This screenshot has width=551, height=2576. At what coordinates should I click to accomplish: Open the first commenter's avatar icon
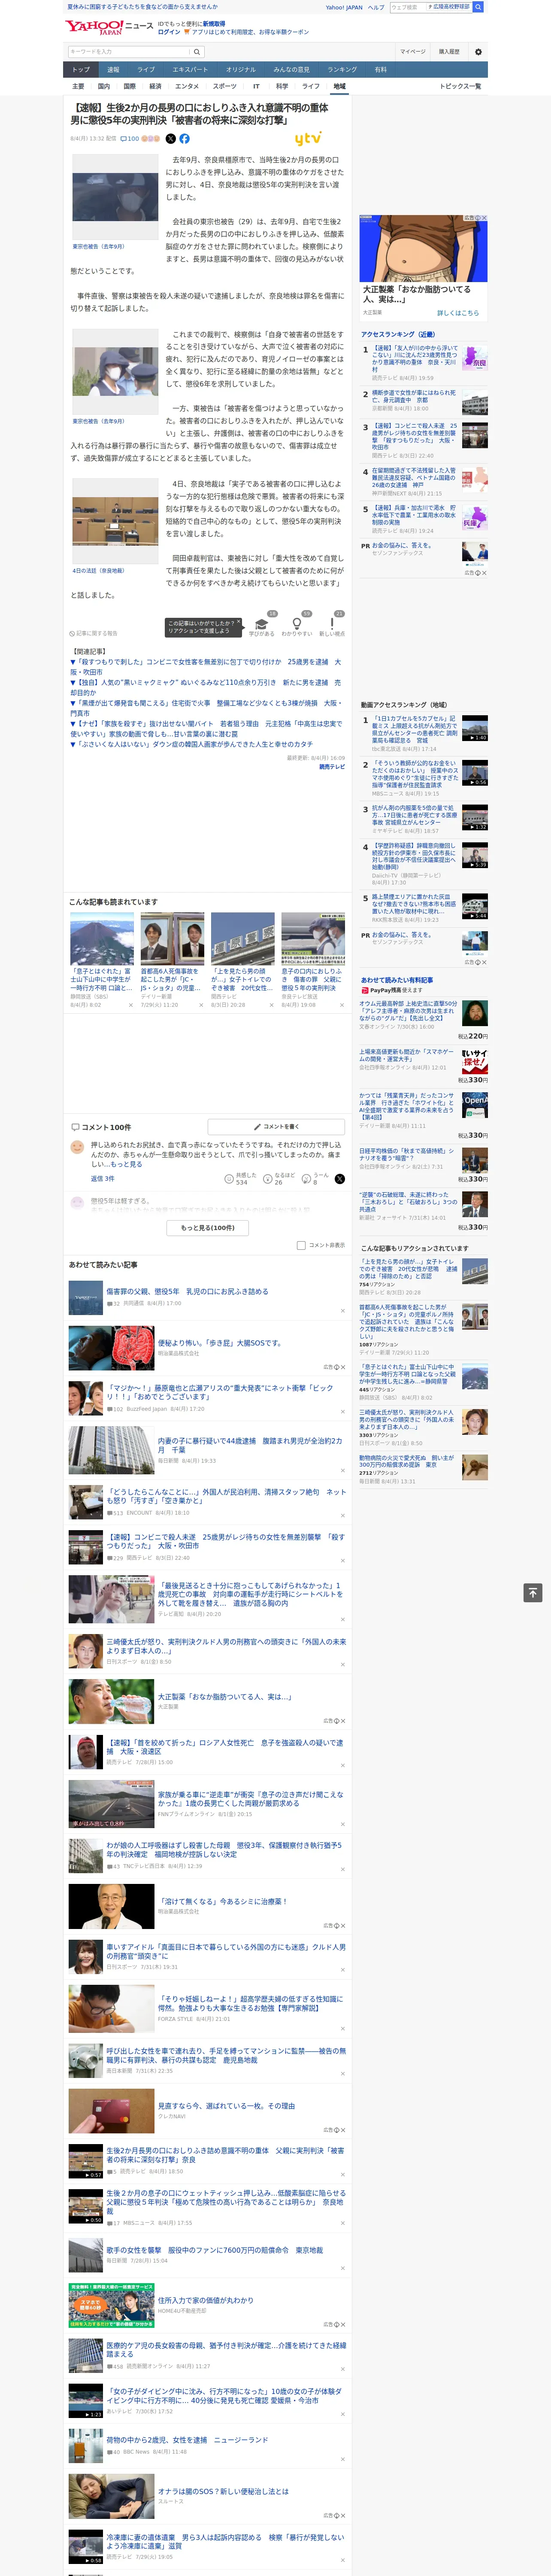pyautogui.click(x=77, y=1147)
